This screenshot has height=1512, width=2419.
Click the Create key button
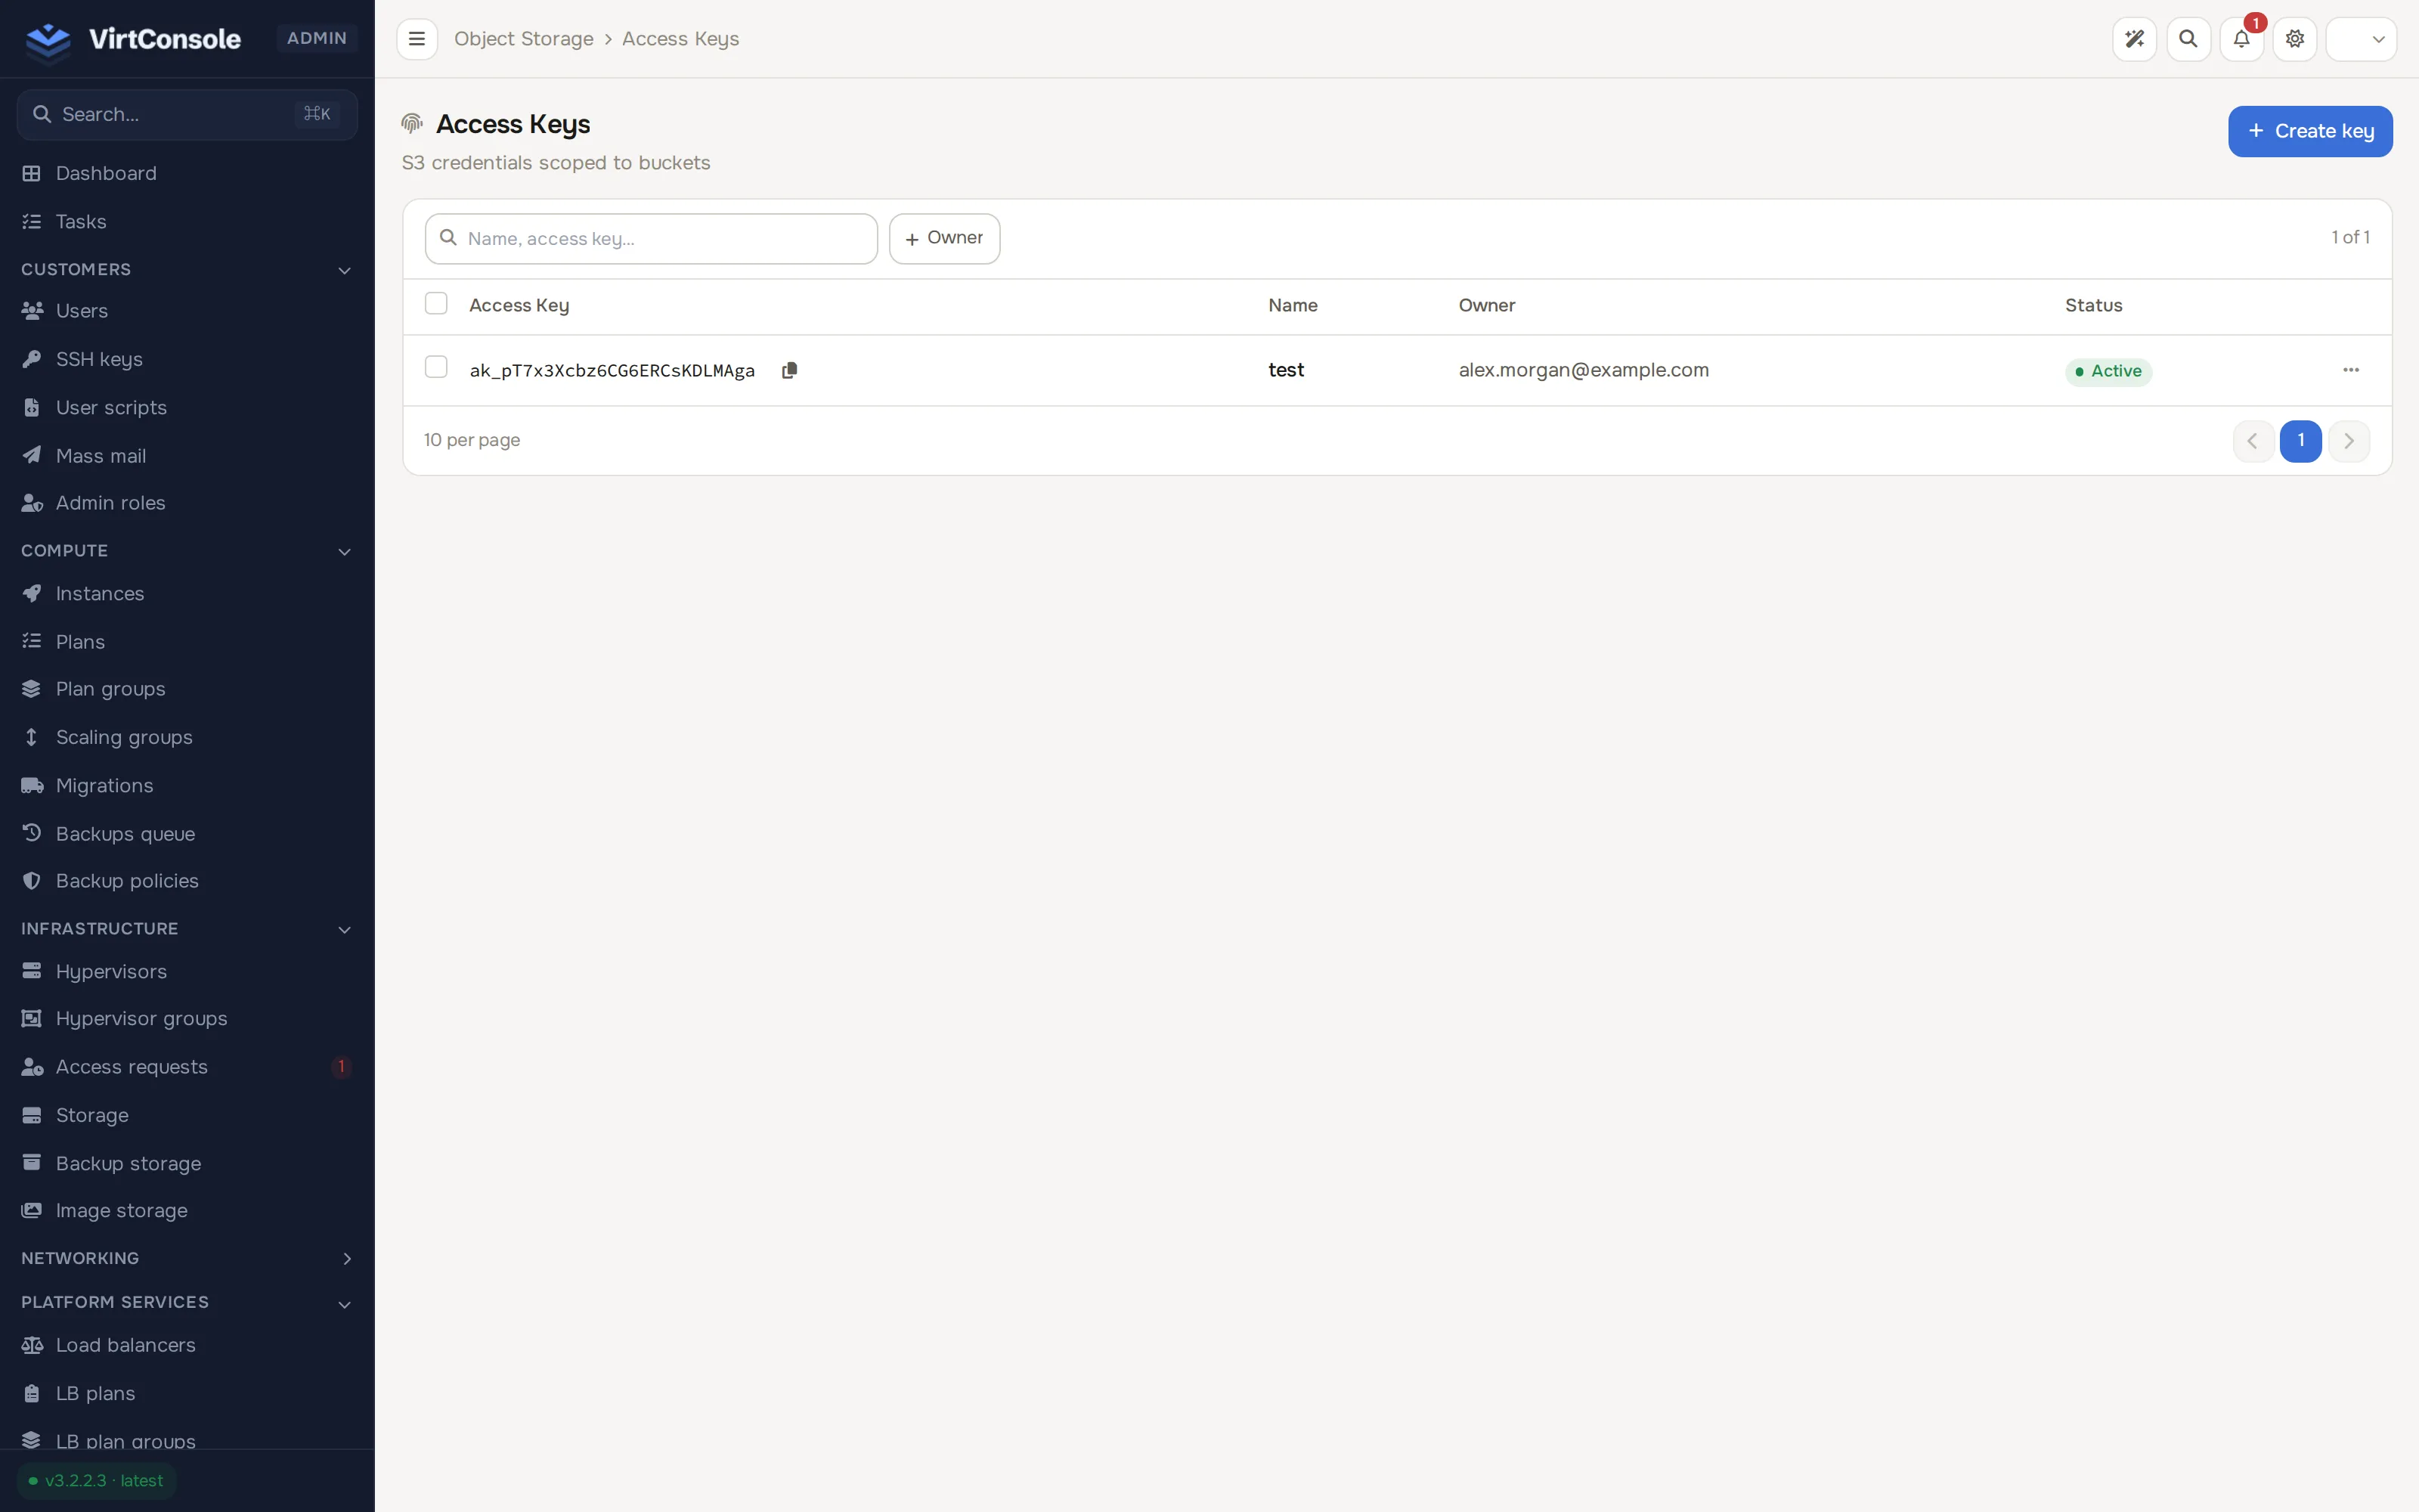pos(2310,131)
